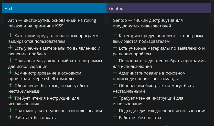Screen dimensions: 214x126
Task: Click plus icon beside Arch 'Пользователь должен выбрать программы'
Action: tap(10, 60)
